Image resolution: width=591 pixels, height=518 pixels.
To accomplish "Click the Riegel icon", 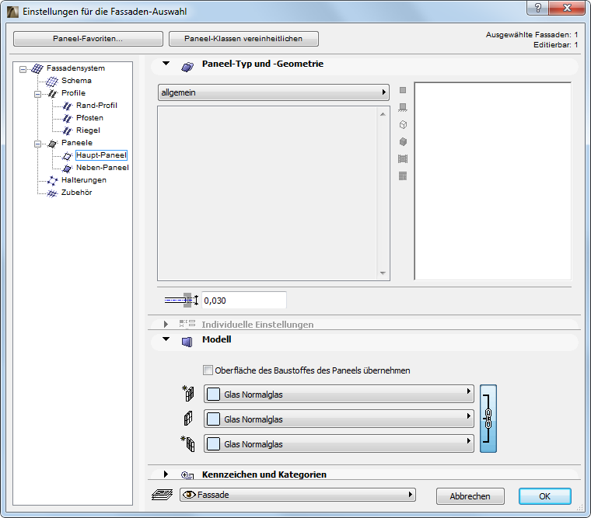I will [67, 130].
